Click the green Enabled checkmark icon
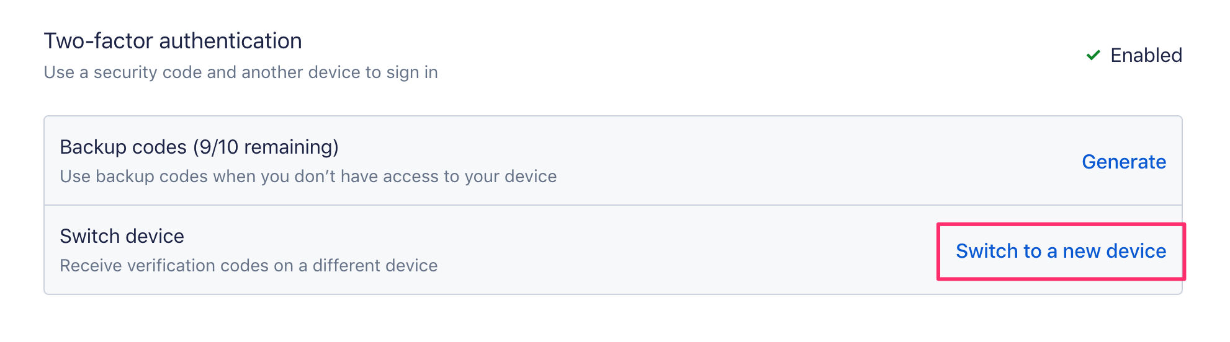The height and width of the screenshot is (342, 1230). click(x=1093, y=55)
